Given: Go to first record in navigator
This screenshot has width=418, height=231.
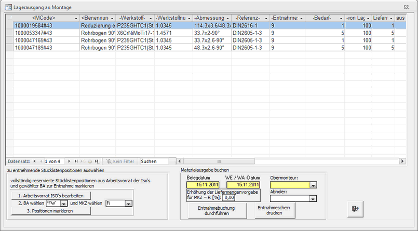Looking at the screenshot, I should point(34,161).
